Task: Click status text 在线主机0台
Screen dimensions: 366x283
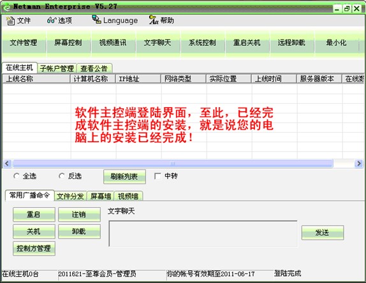Action: pos(20,274)
